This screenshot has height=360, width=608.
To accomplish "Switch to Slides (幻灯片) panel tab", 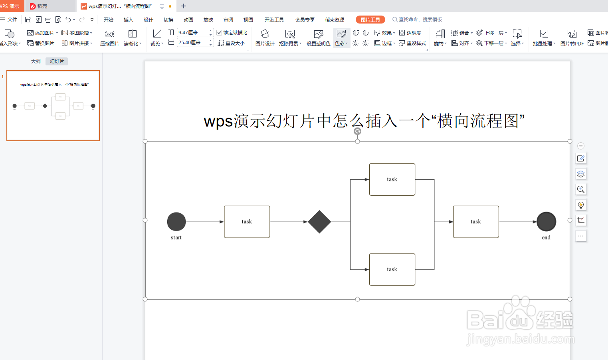I will click(x=57, y=61).
